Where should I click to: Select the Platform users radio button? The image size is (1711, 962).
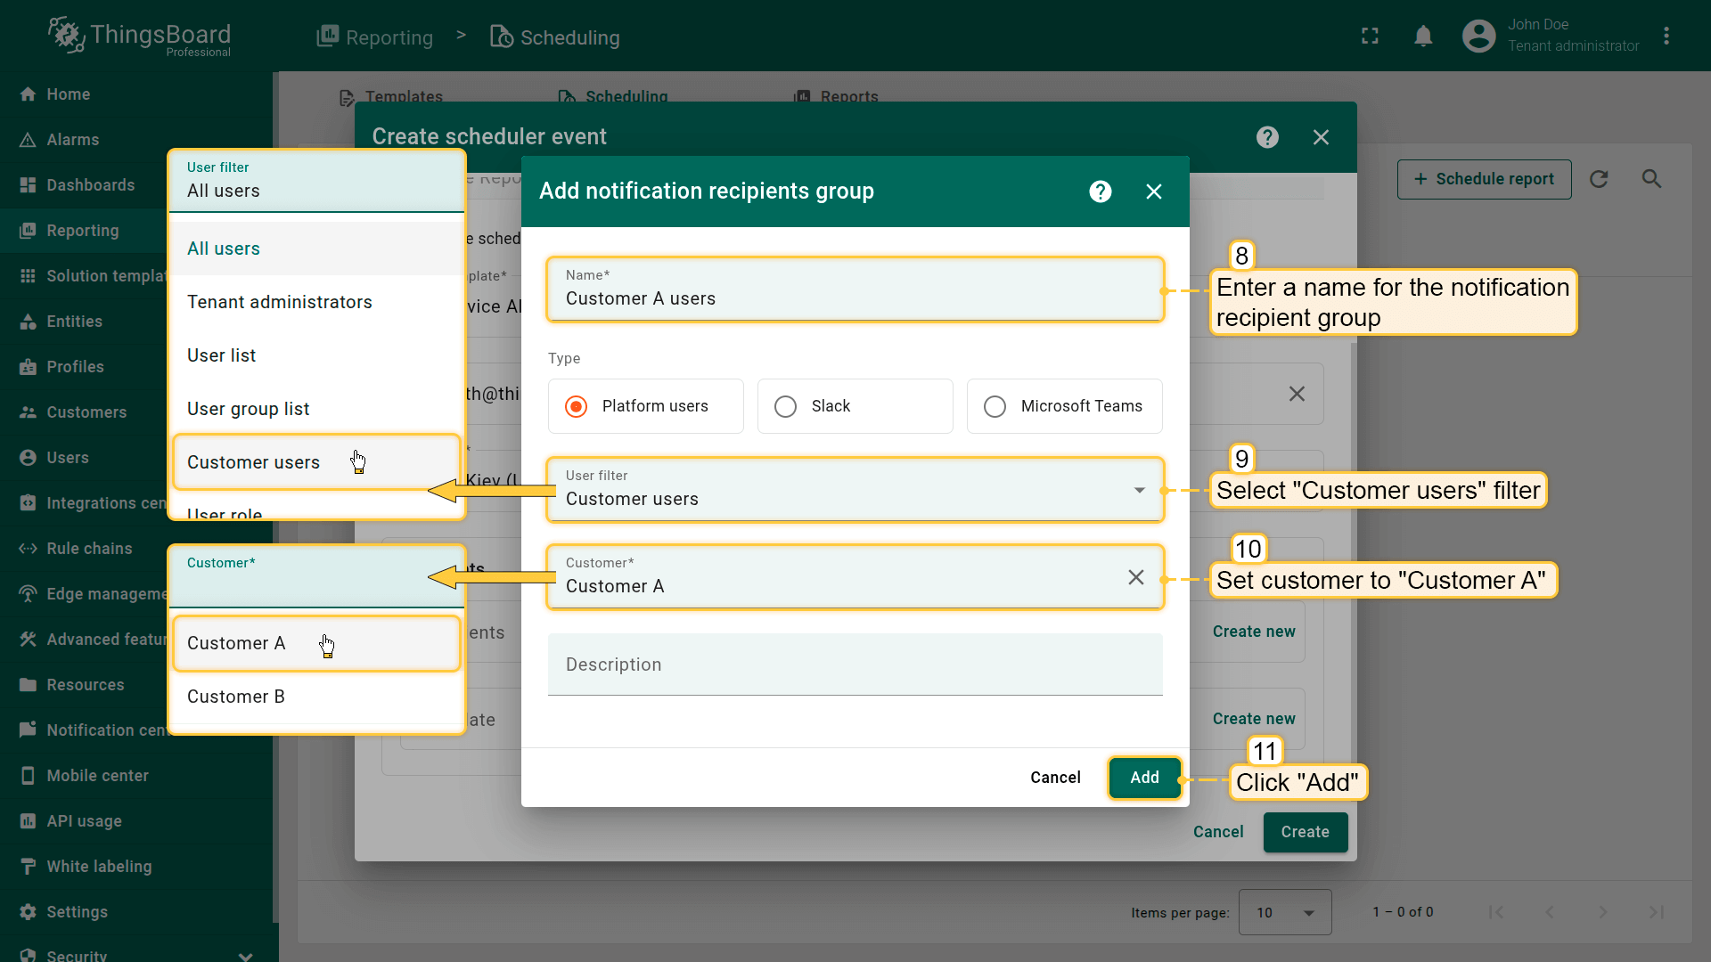tap(577, 406)
